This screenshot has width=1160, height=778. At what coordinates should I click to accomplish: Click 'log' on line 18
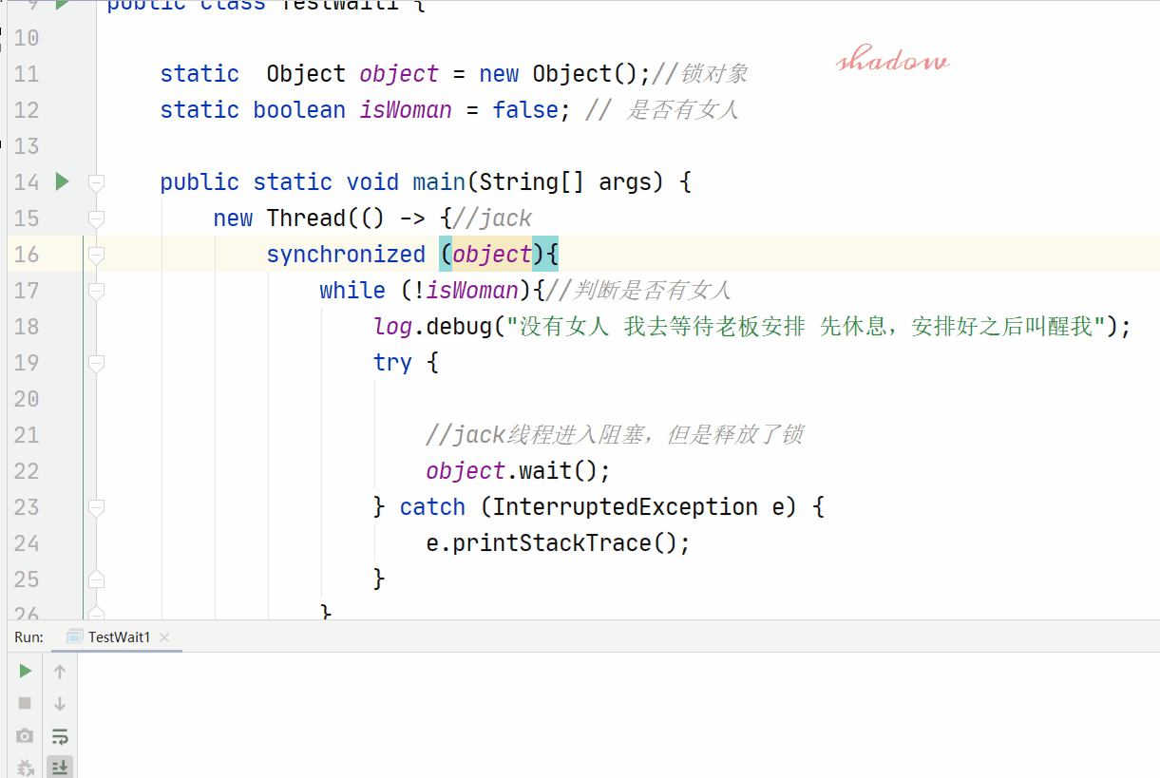pyautogui.click(x=392, y=327)
